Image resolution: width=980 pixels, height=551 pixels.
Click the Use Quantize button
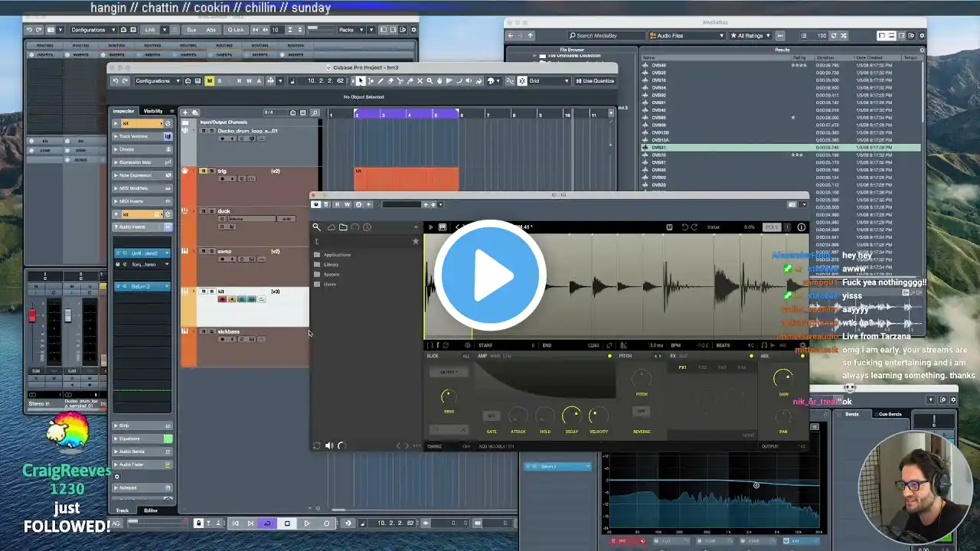coord(595,81)
